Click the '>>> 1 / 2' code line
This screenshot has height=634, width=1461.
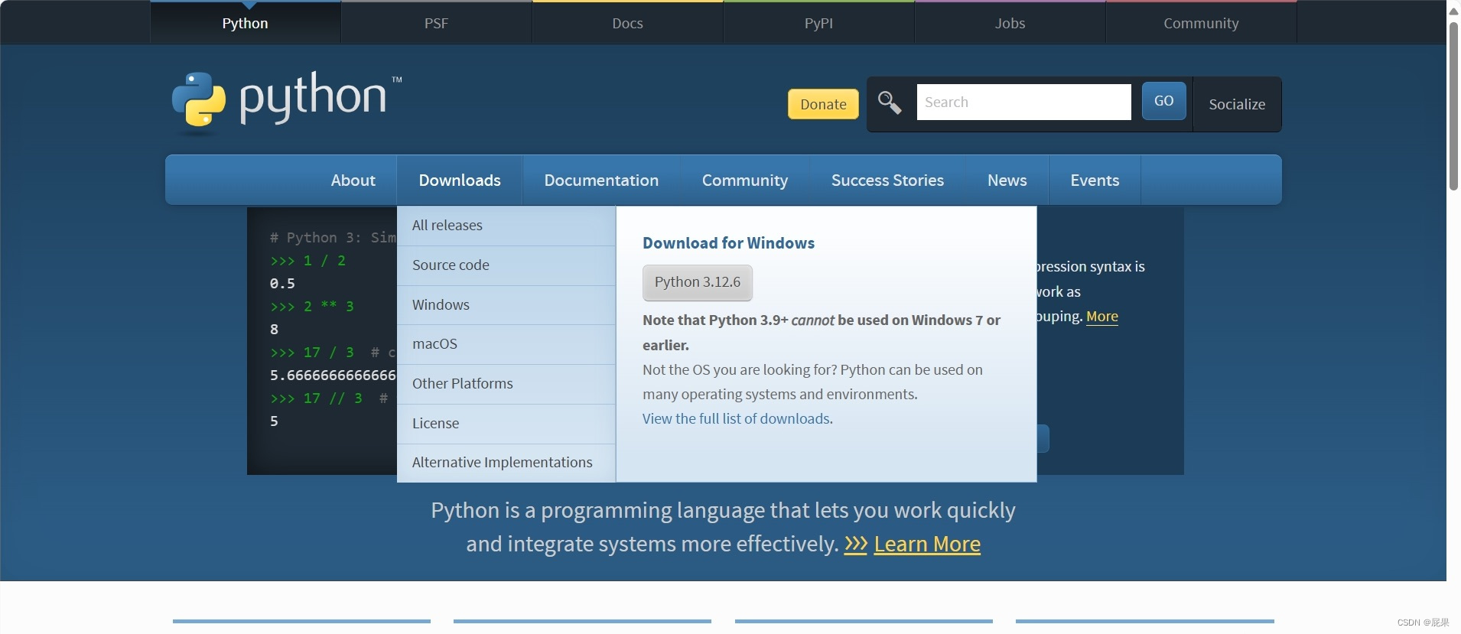[x=307, y=261]
